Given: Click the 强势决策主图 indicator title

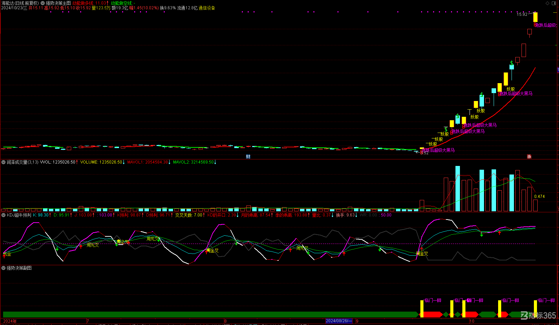Looking at the screenshot, I should click(x=58, y=3).
